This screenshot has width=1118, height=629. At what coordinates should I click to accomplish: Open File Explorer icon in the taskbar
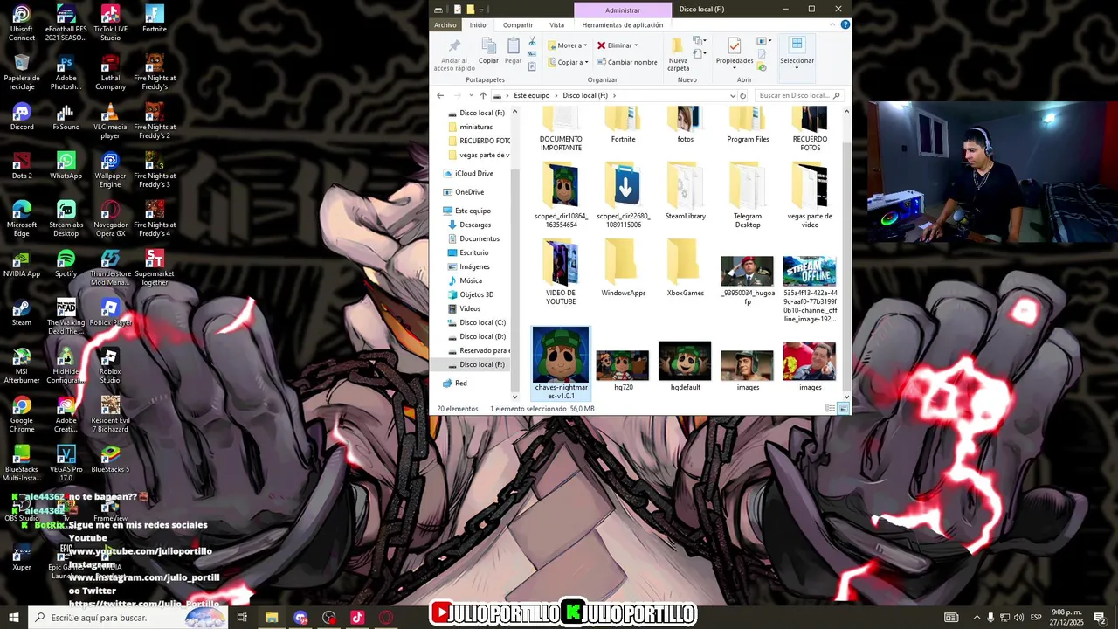click(272, 618)
